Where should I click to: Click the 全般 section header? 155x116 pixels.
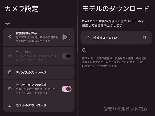[7, 24]
